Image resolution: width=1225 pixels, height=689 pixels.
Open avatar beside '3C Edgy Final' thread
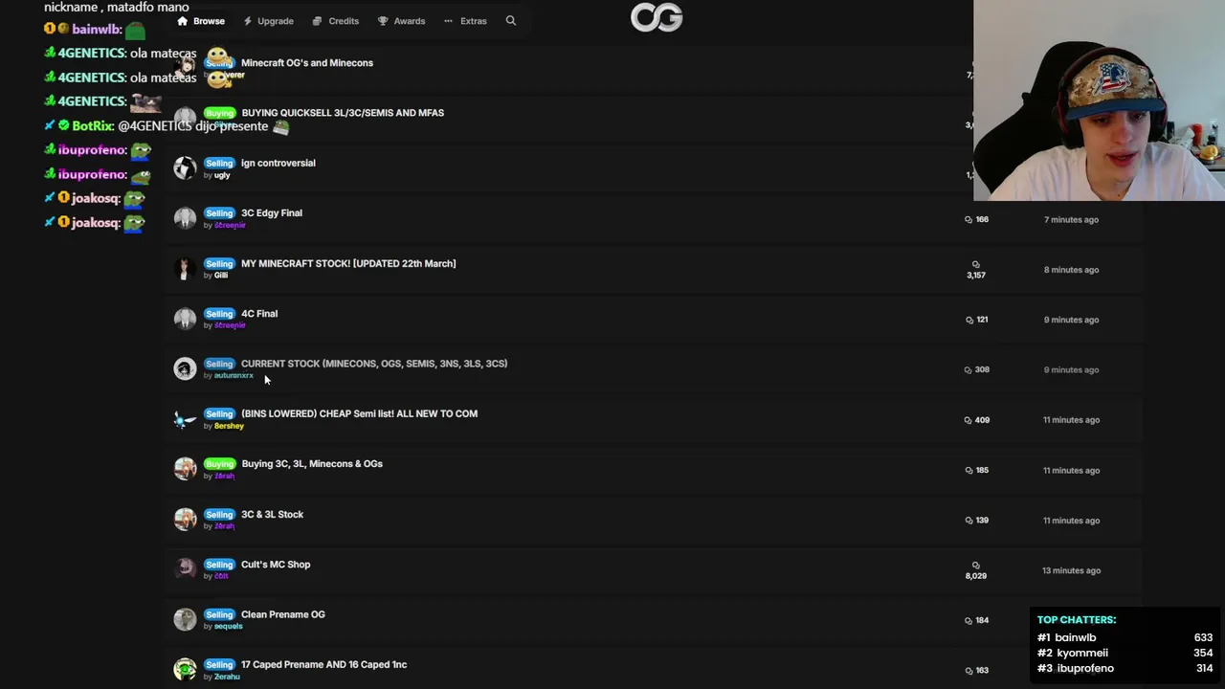point(185,218)
